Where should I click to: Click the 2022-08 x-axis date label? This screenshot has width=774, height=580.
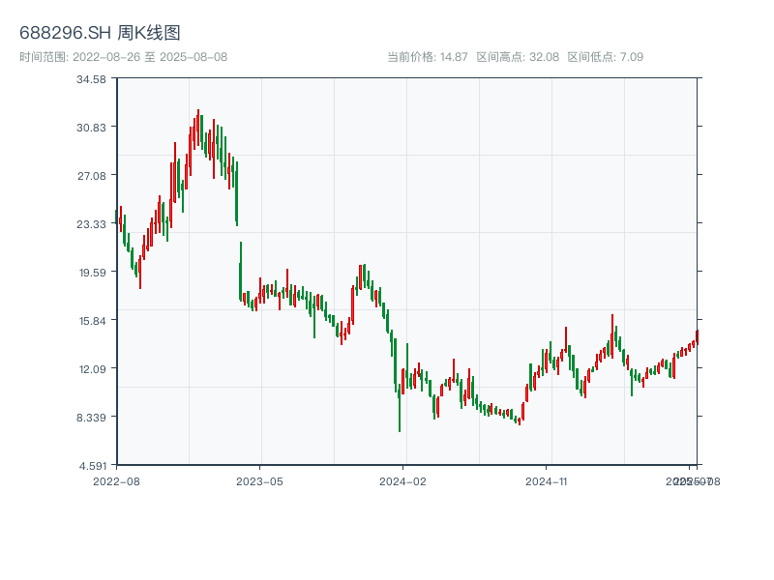click(x=116, y=480)
